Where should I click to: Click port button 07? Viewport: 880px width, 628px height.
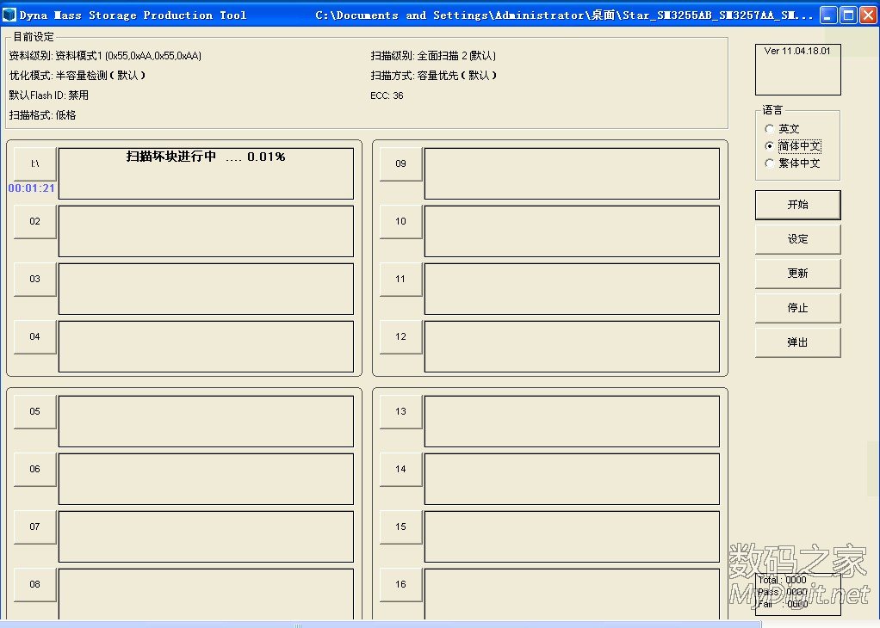(34, 527)
